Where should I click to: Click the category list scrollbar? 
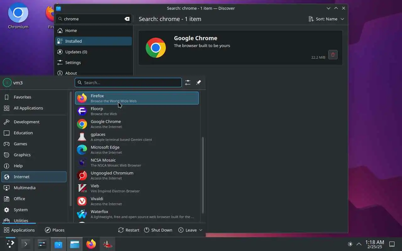point(70,149)
